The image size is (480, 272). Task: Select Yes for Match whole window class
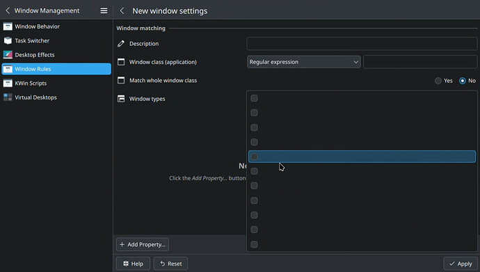[438, 81]
